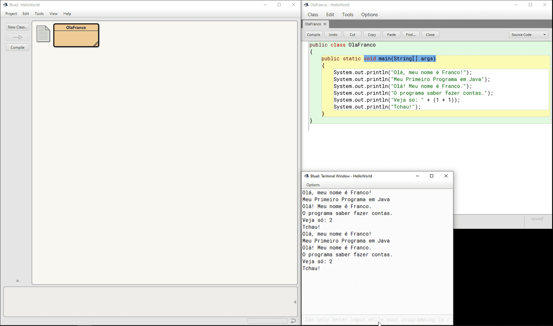Click the terminal input field

pos(377,320)
